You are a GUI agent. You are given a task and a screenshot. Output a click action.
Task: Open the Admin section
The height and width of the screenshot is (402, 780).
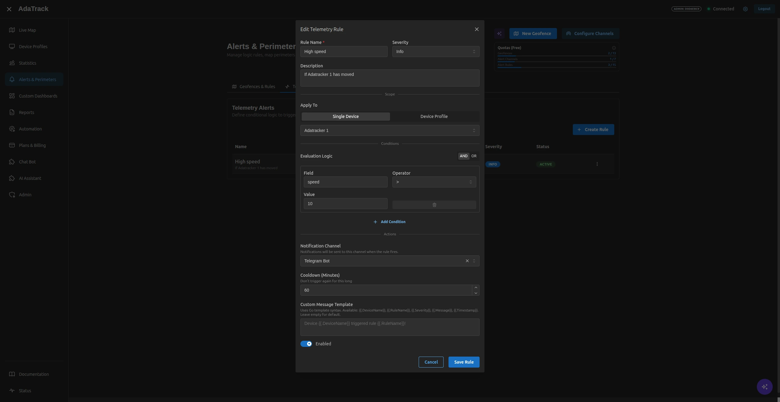34,195
